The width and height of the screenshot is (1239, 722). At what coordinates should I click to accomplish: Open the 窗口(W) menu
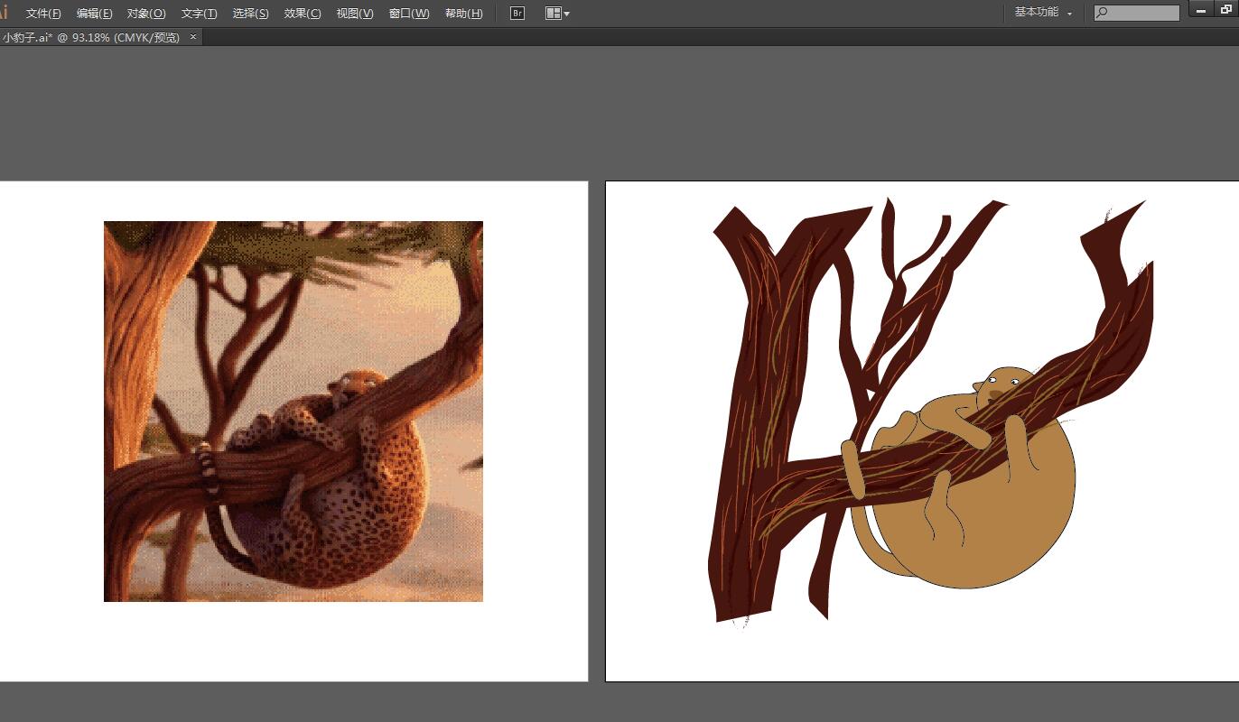pos(409,14)
